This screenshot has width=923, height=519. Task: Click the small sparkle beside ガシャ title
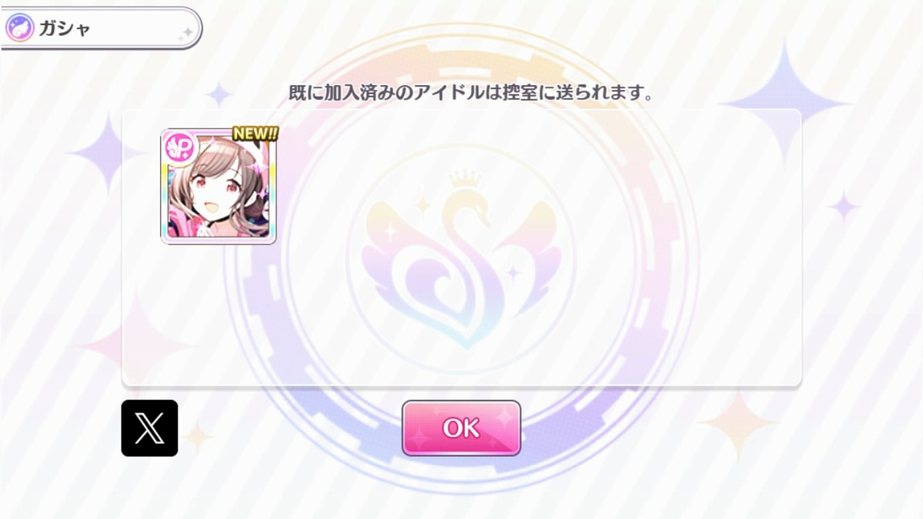[x=186, y=32]
